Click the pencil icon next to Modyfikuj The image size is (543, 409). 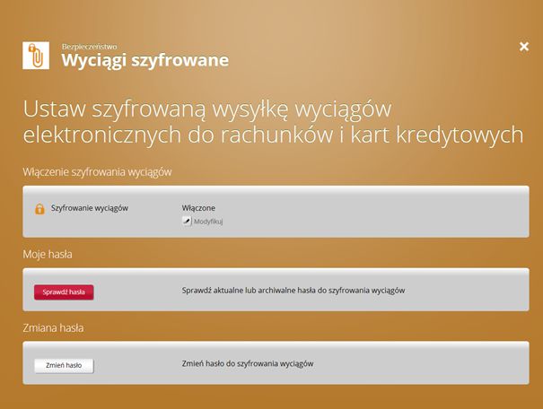point(187,221)
